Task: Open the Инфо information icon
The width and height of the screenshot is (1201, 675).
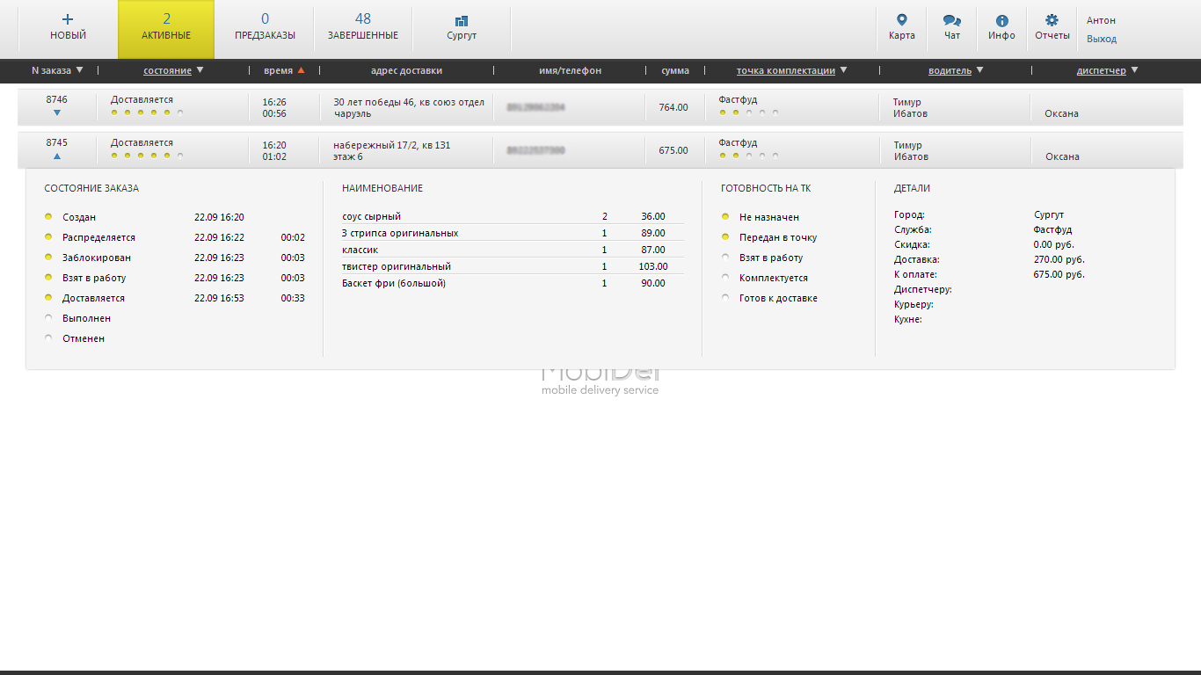Action: tap(1001, 20)
